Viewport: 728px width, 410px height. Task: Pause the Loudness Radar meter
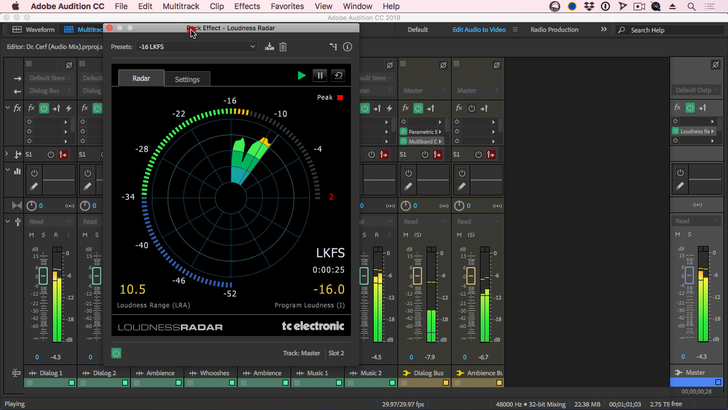coord(320,75)
